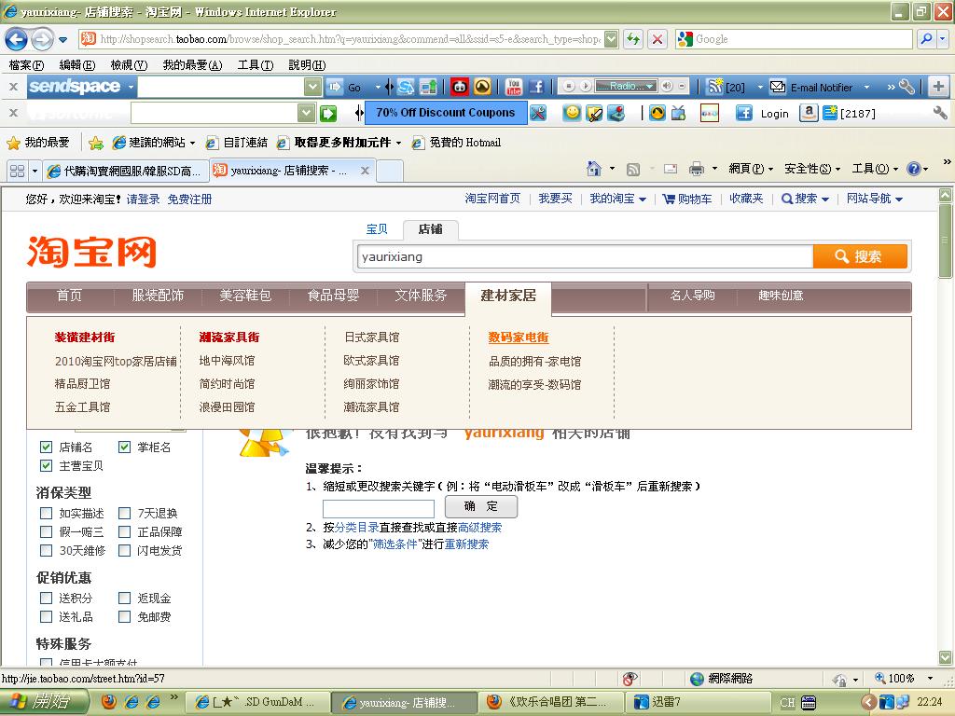Select the 宝贝 search tab
Viewport: 955px width, 716px height.
(377, 229)
